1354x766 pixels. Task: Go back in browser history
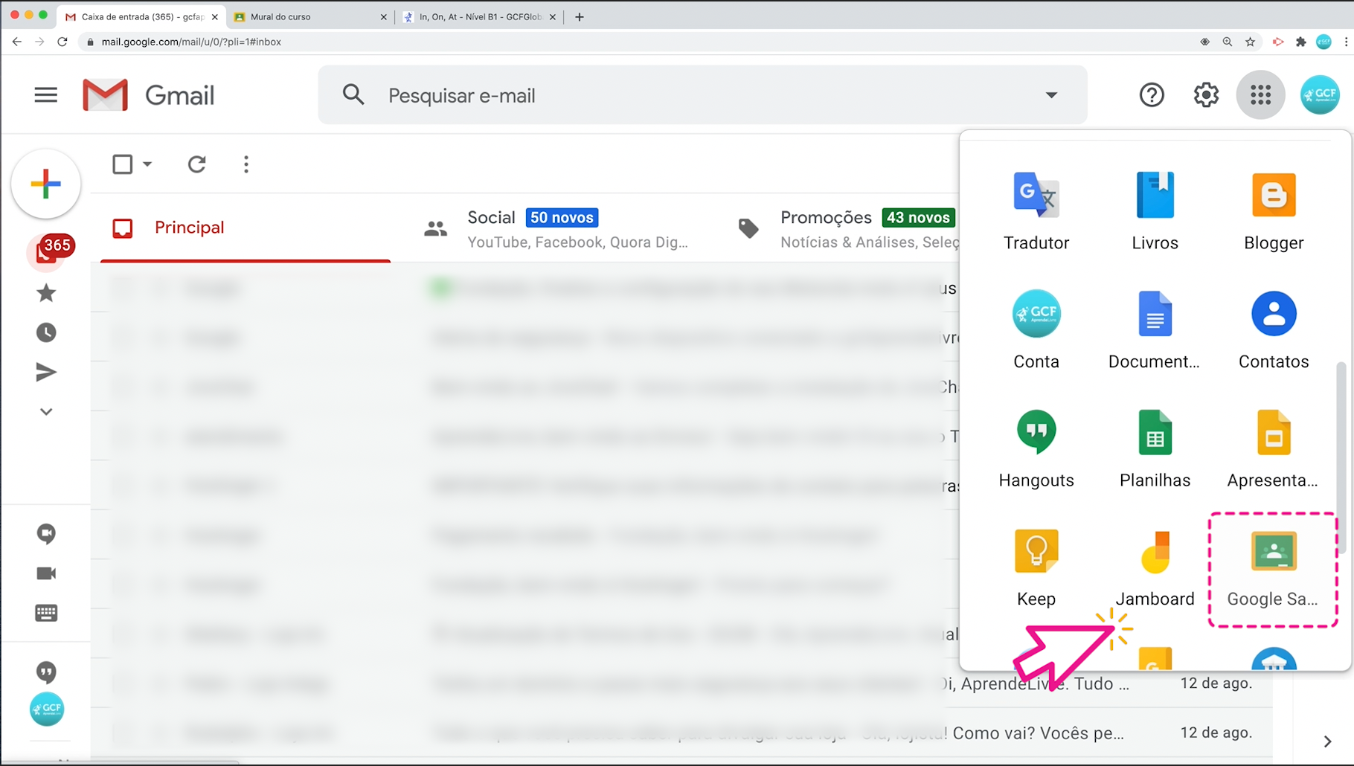click(x=17, y=42)
